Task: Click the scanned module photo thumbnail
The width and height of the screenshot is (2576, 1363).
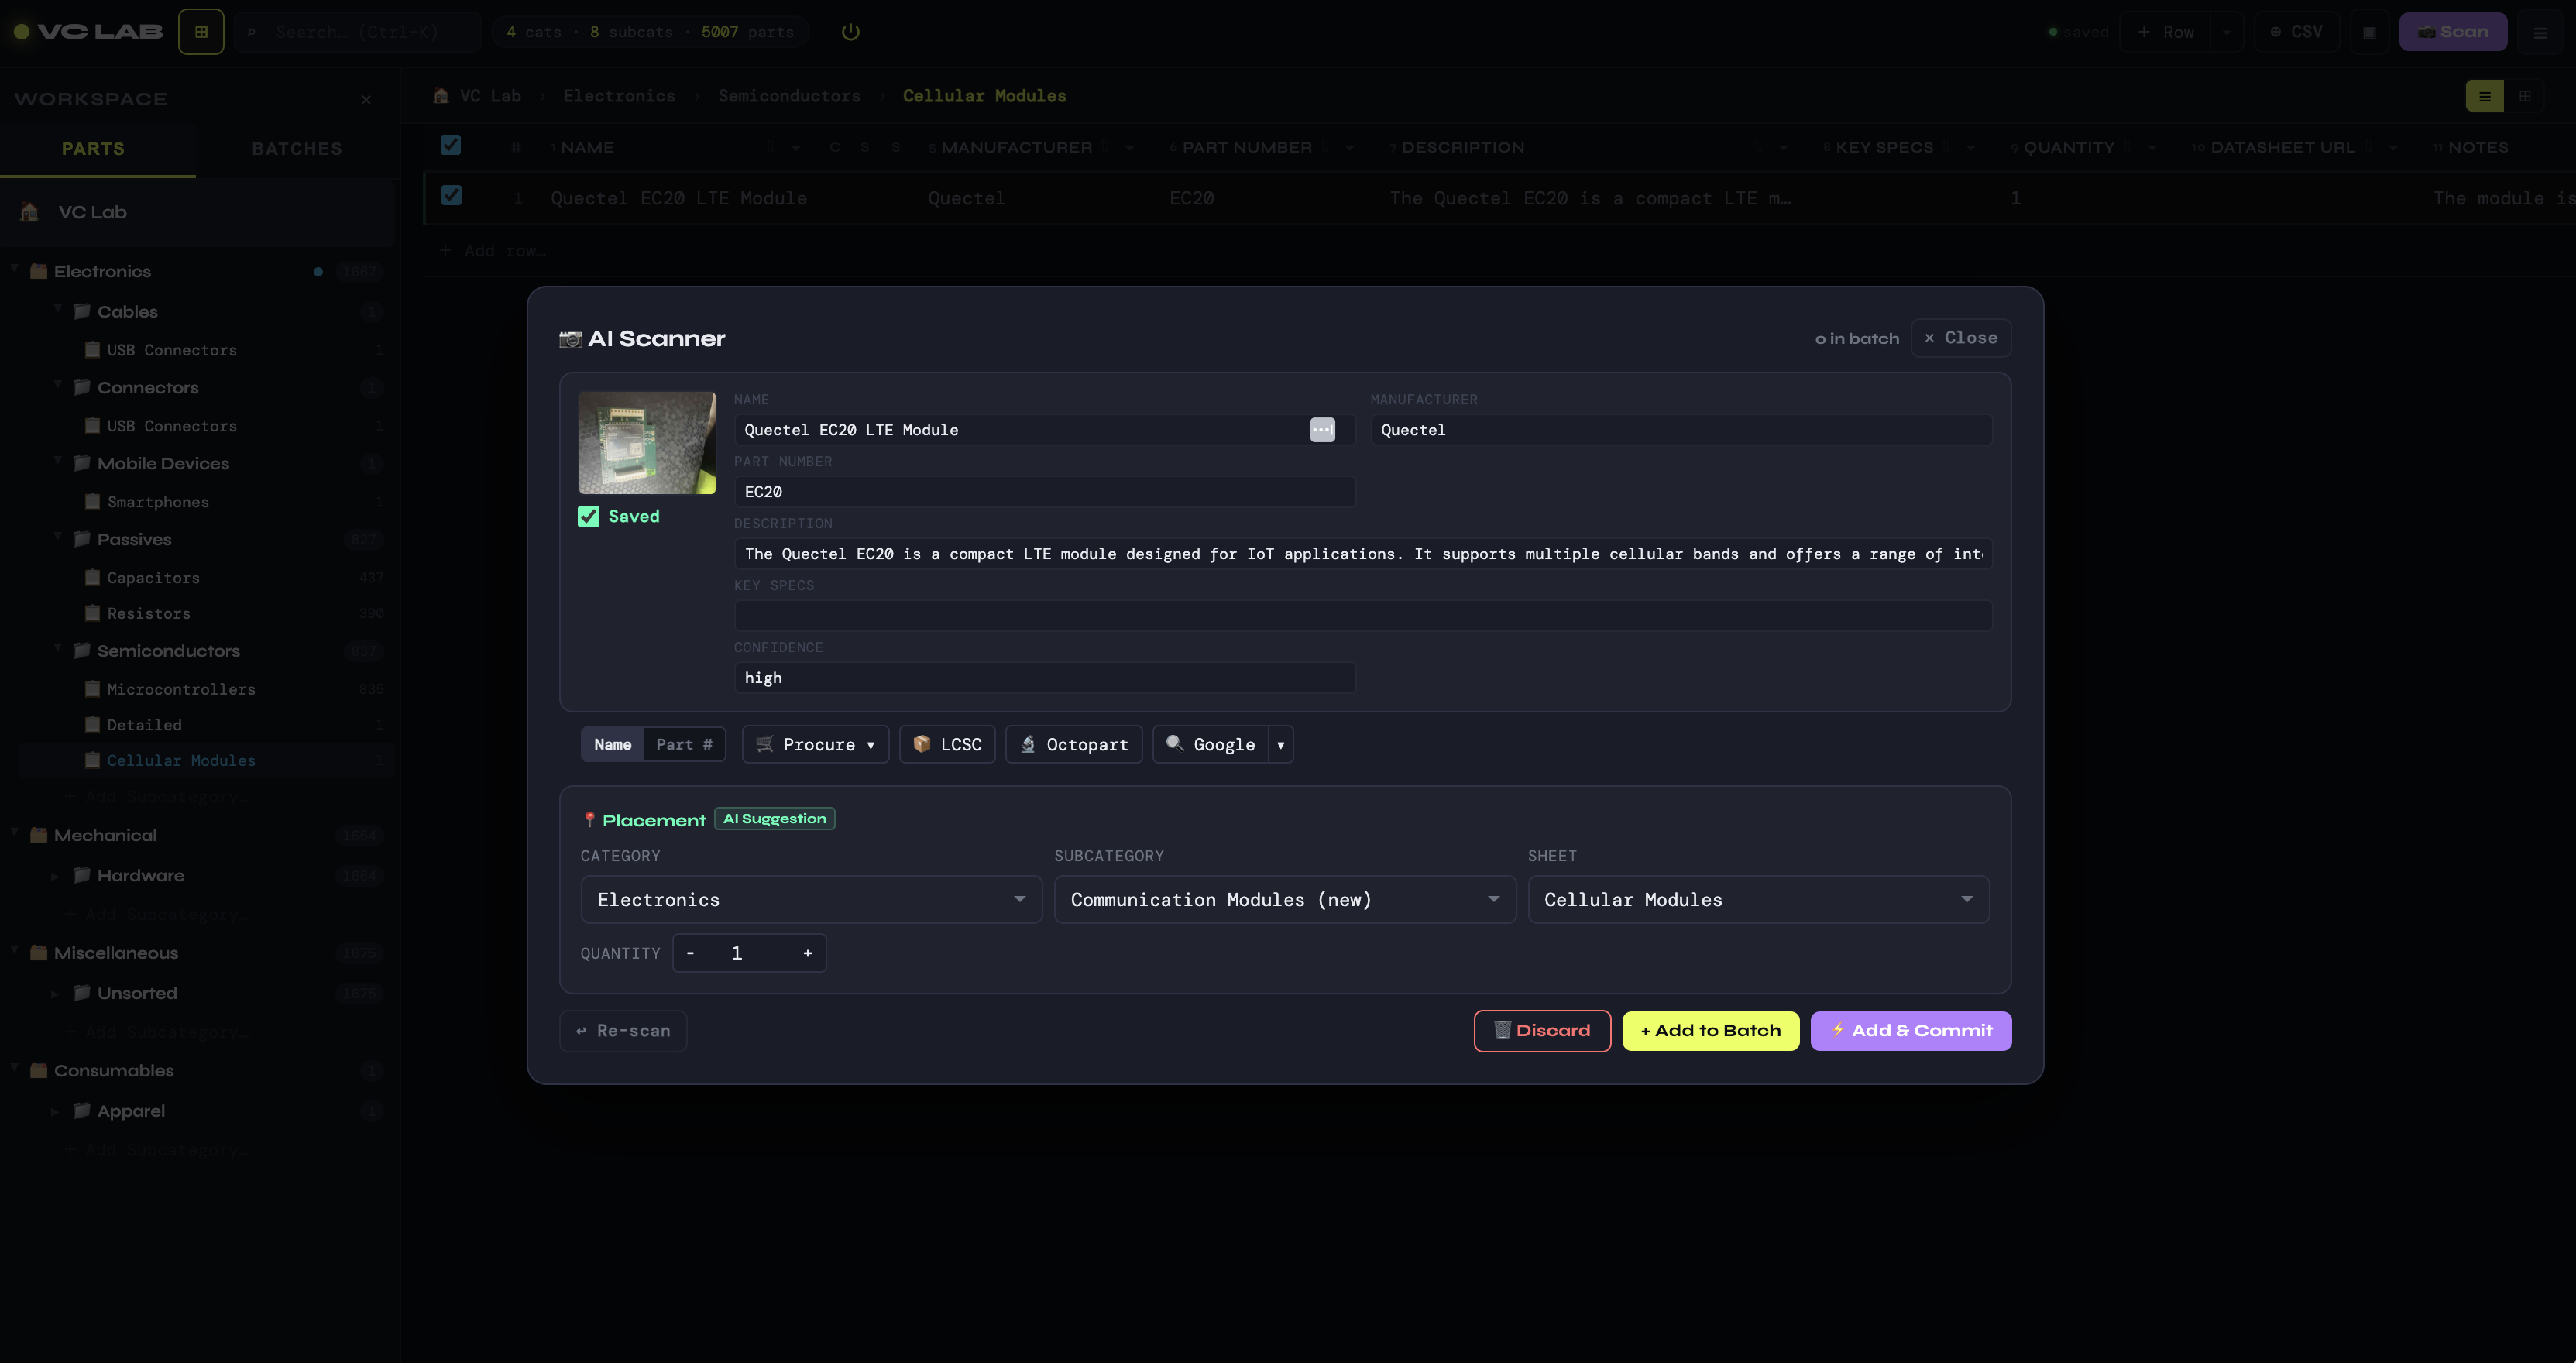Action: click(x=646, y=443)
